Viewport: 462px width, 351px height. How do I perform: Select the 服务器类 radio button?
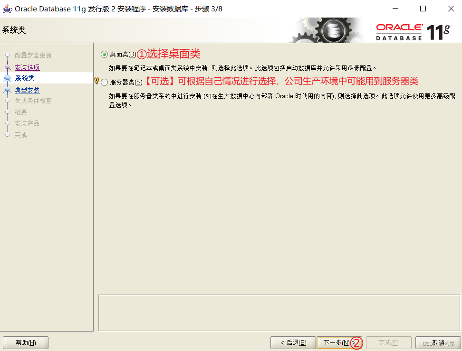pyautogui.click(x=104, y=82)
